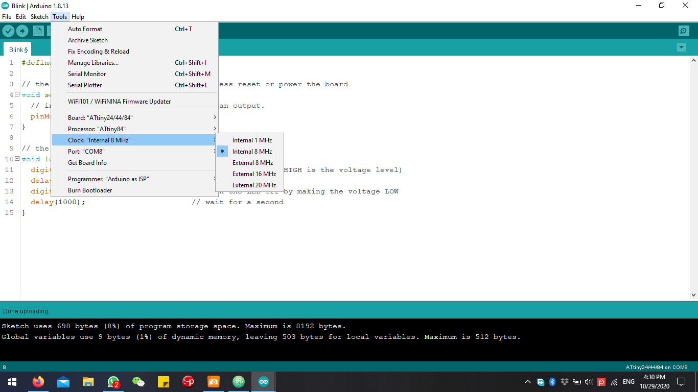The image size is (698, 392).
Task: Open File Explorer from the taskbar
Action: tap(88, 382)
